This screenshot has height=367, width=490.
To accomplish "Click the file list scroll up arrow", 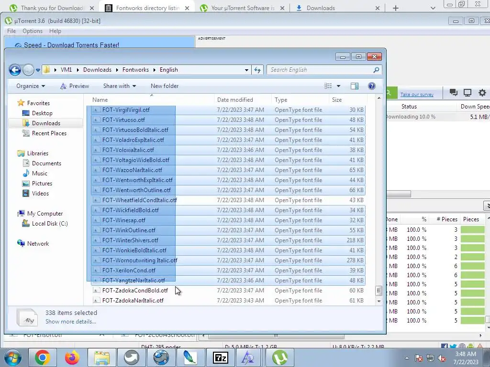I will click(x=379, y=98).
